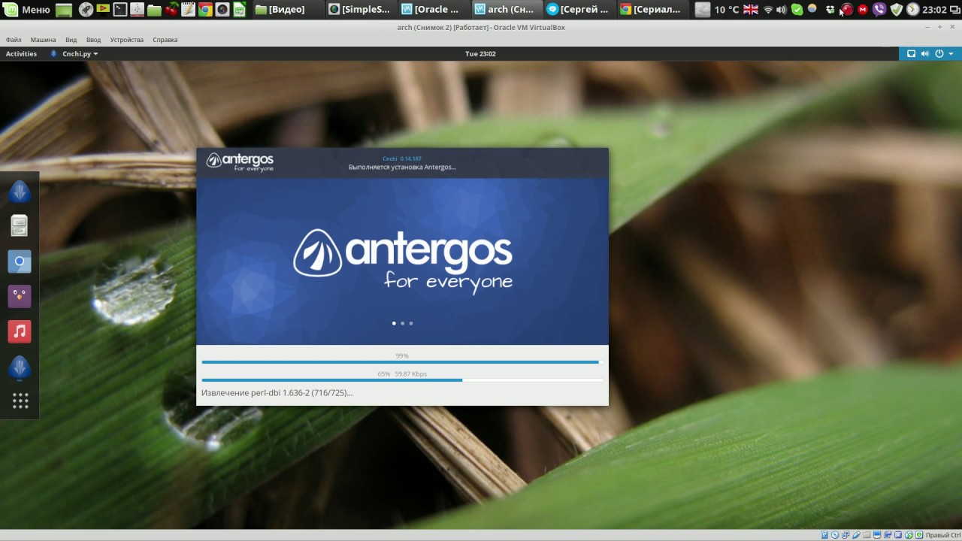The height and width of the screenshot is (541, 962).
Task: Expand Cnchi.py application menu
Action: [x=74, y=53]
